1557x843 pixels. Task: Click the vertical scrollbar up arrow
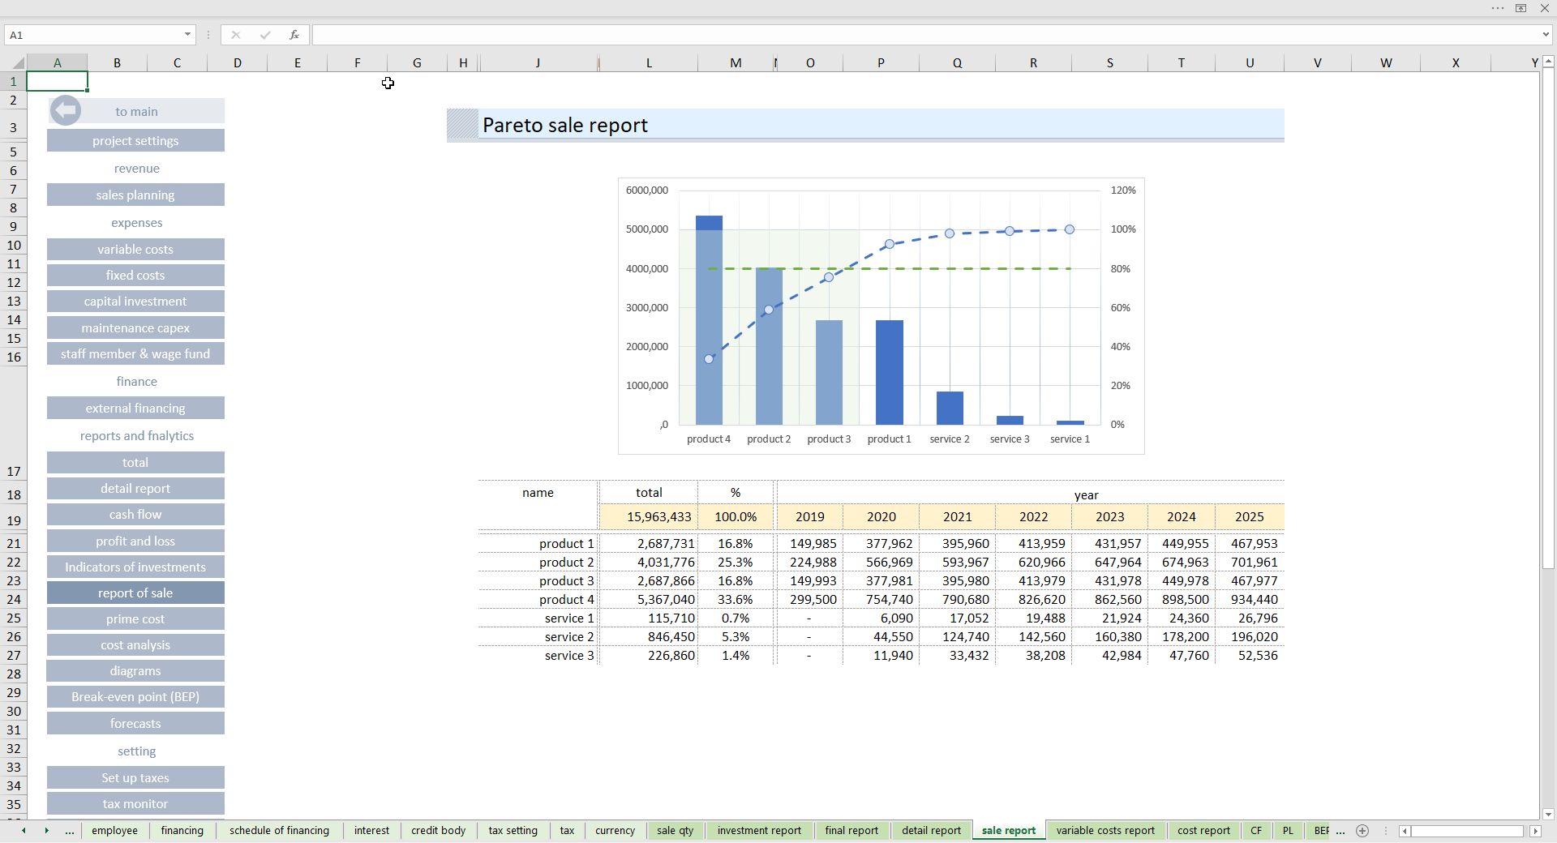click(x=1548, y=62)
